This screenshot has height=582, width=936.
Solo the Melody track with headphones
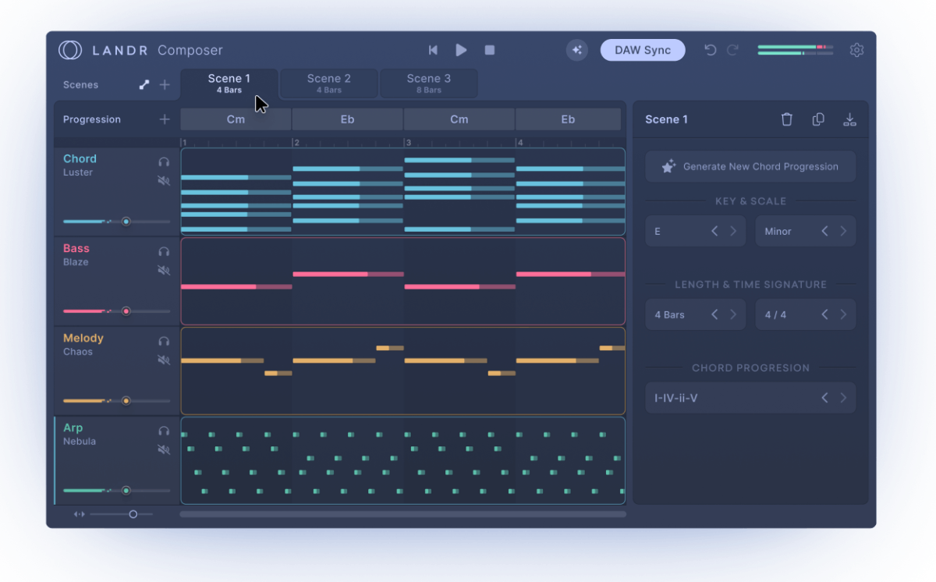click(164, 341)
